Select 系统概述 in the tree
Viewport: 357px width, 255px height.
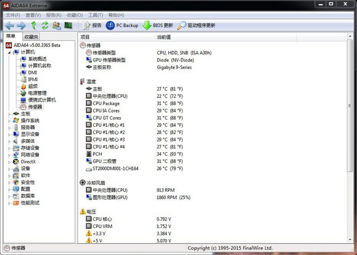(37, 59)
